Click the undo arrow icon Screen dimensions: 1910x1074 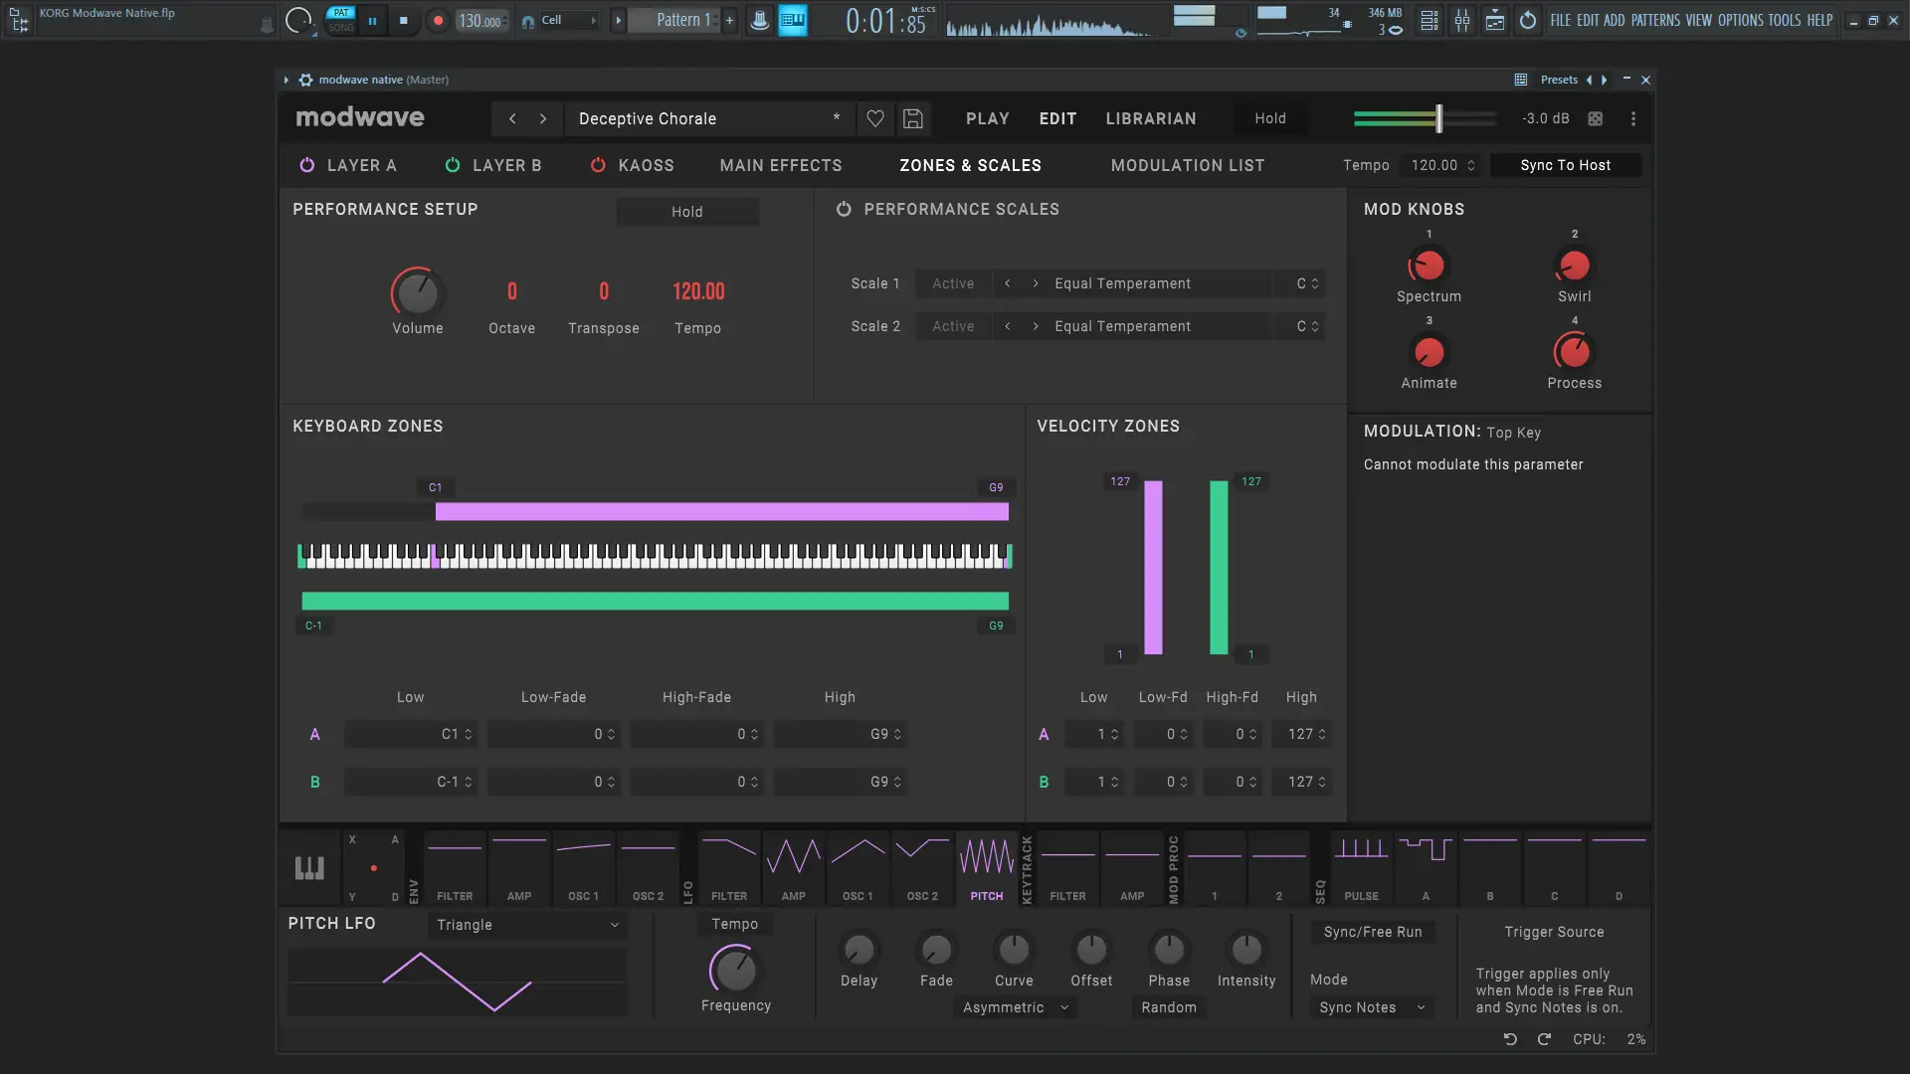(x=1510, y=1038)
